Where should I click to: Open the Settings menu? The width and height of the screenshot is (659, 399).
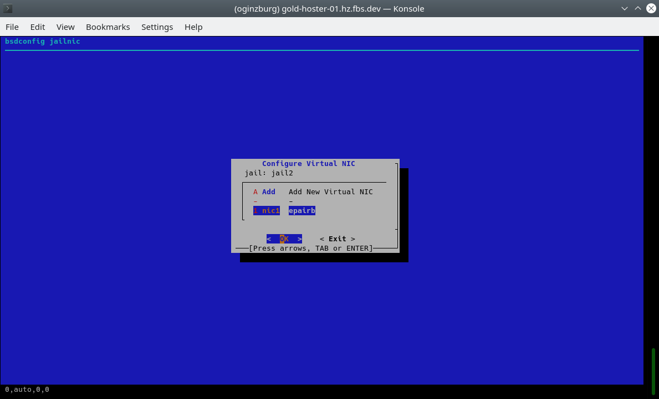[157, 27]
